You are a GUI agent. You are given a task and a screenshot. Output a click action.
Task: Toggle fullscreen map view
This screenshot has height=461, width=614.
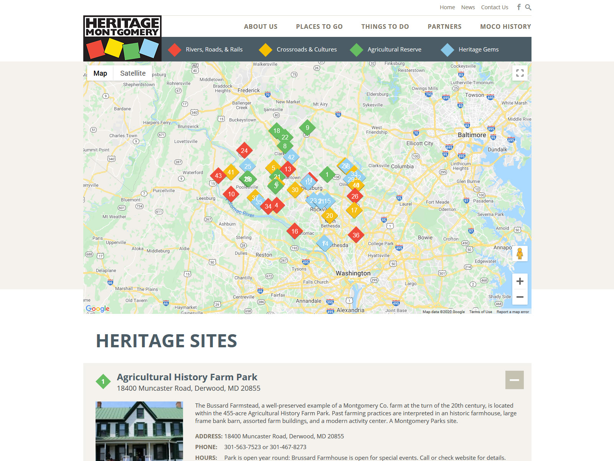tap(520, 73)
